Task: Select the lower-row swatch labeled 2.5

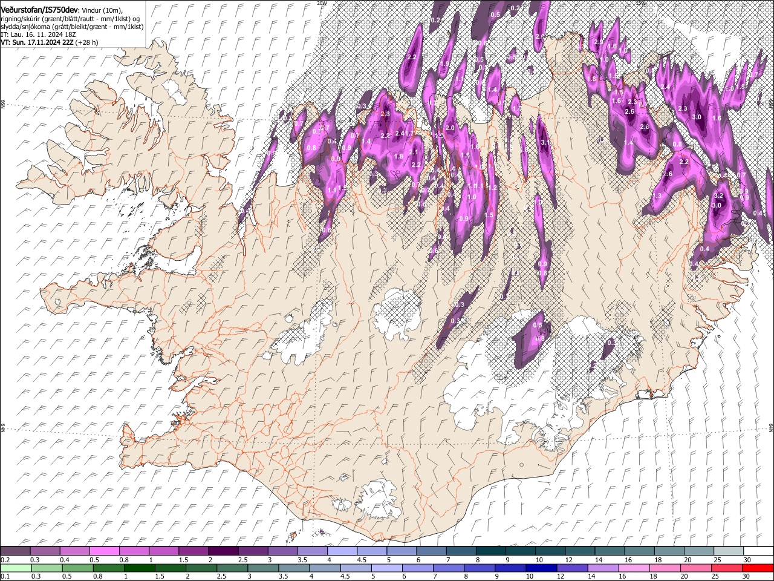Action: 232,568
